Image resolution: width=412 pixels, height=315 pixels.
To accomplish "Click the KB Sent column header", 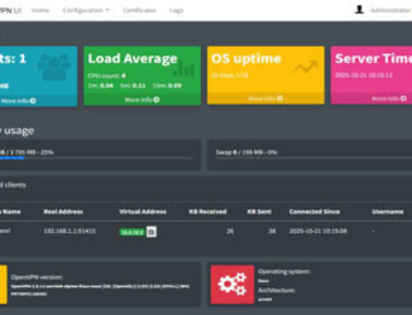I will click(x=259, y=211).
